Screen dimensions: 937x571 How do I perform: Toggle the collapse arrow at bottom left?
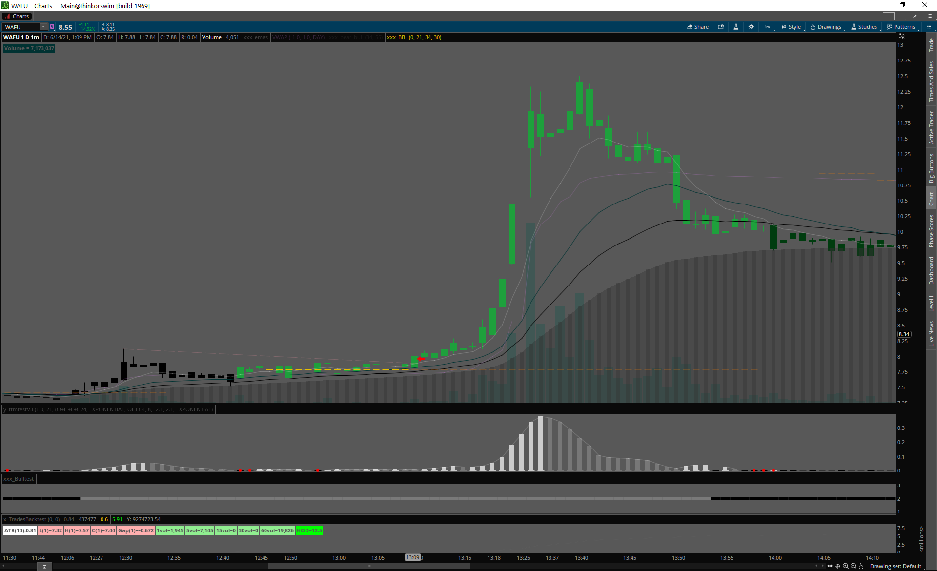coord(44,567)
